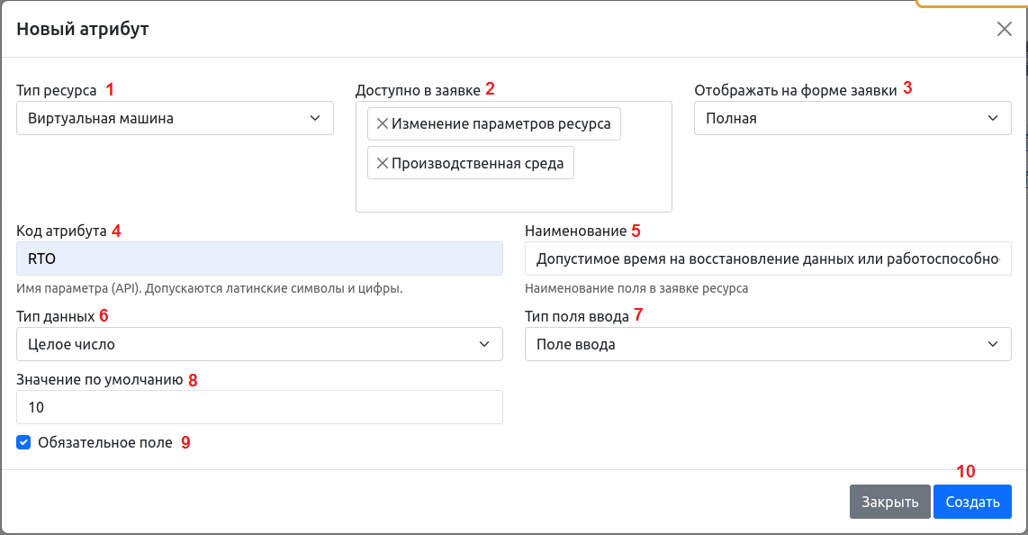Close the Новый атрибут dialog with X
Image resolution: width=1028 pixels, height=535 pixels.
[x=1005, y=29]
